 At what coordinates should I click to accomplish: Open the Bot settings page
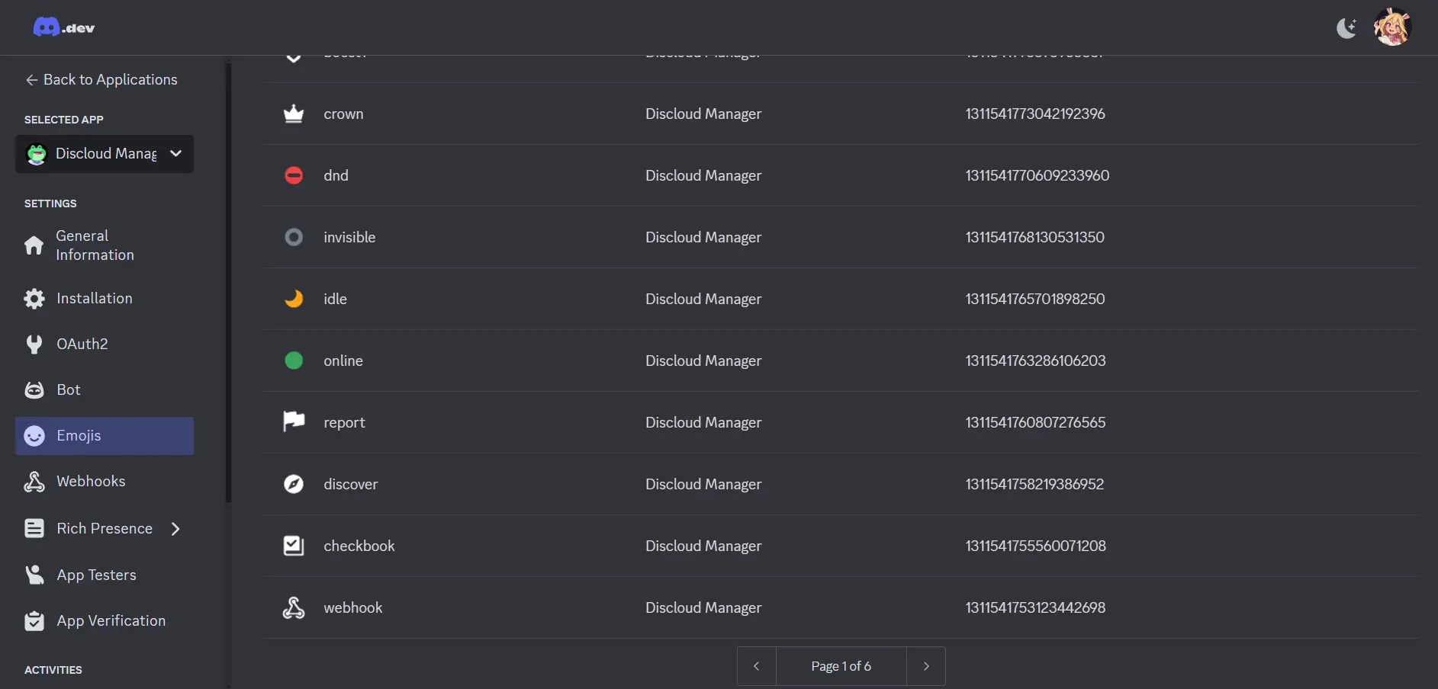(105, 390)
